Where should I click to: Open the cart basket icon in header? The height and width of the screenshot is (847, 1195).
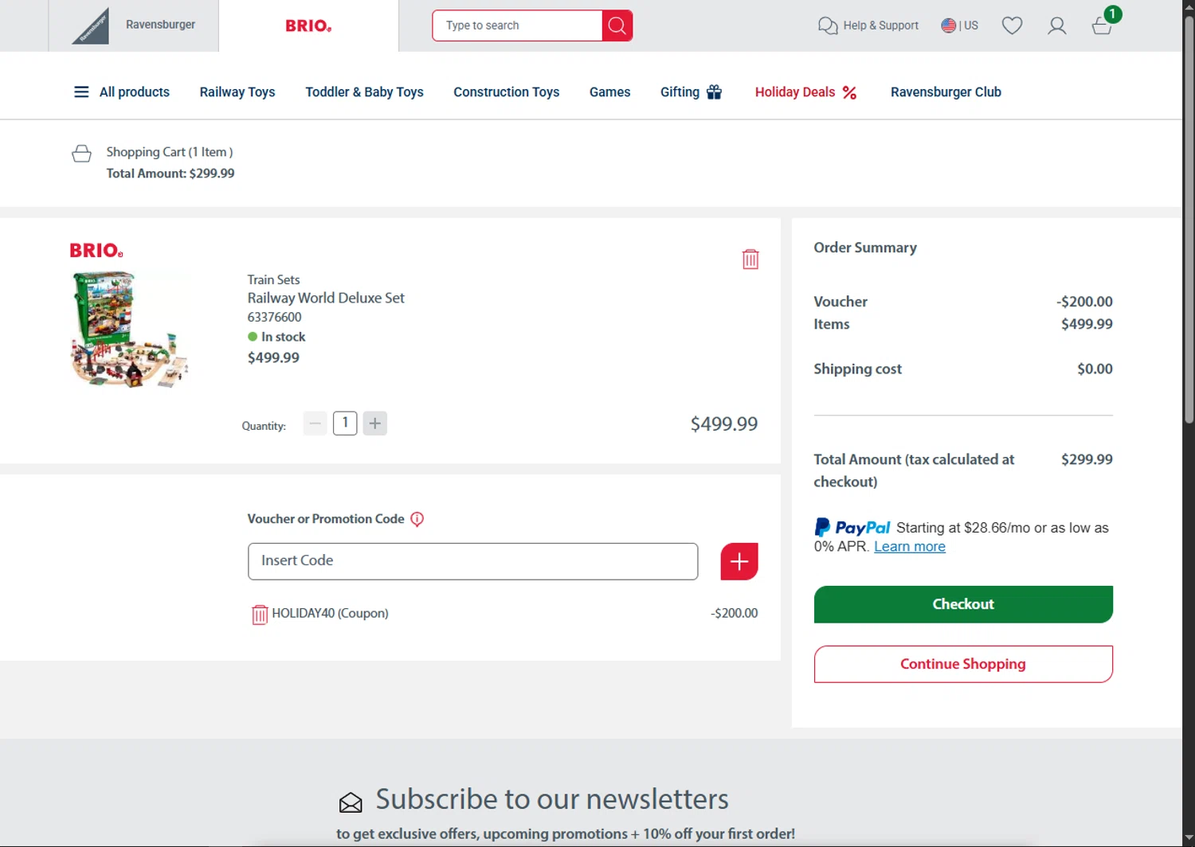[x=1102, y=25]
